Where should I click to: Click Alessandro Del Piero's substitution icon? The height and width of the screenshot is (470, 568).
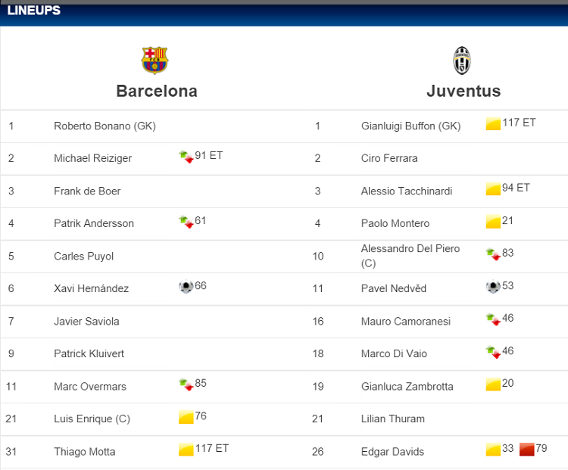pyautogui.click(x=493, y=254)
